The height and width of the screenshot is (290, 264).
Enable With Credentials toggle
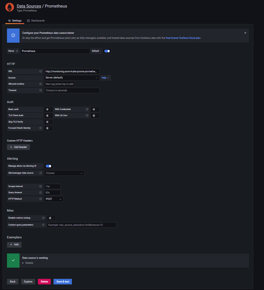(95, 109)
